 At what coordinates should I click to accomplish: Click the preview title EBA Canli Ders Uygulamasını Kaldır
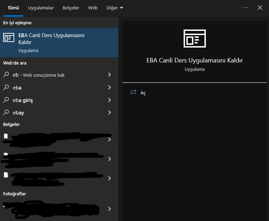pyautogui.click(x=194, y=60)
